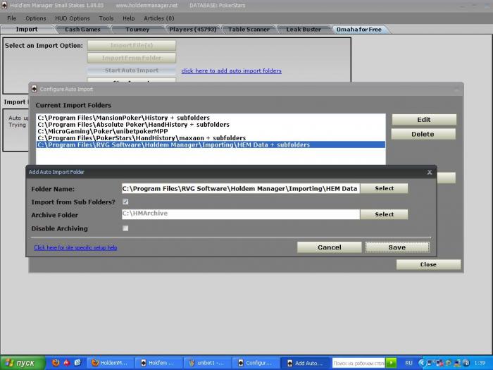Click Cancel in Add Auto Import Folder

point(329,247)
